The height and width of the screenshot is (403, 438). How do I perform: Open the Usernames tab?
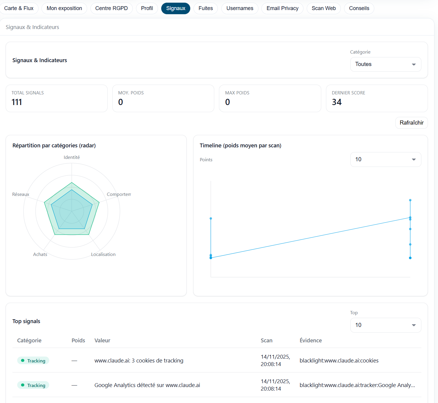click(240, 8)
